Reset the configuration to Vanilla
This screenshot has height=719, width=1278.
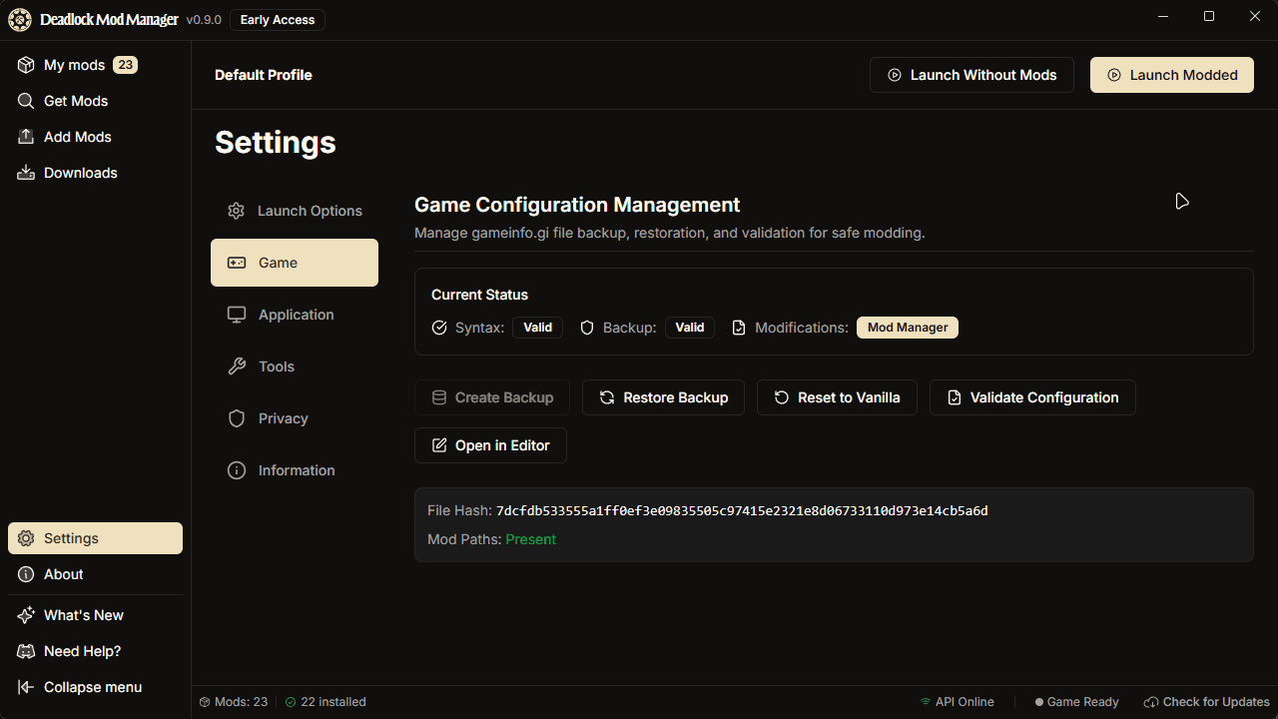coord(837,397)
